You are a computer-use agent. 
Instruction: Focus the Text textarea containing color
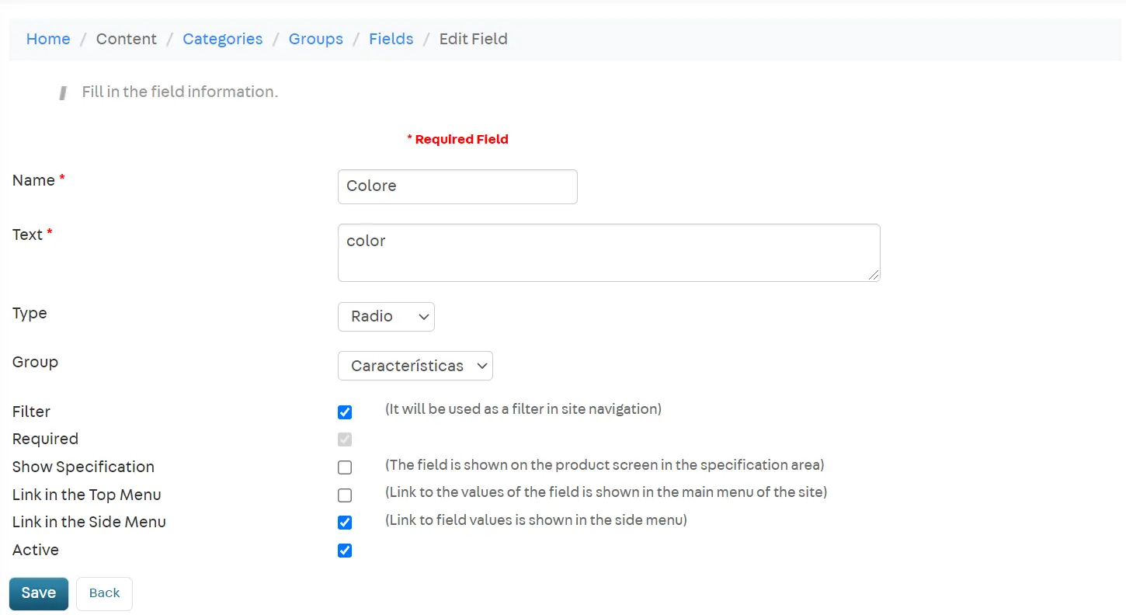(x=608, y=252)
